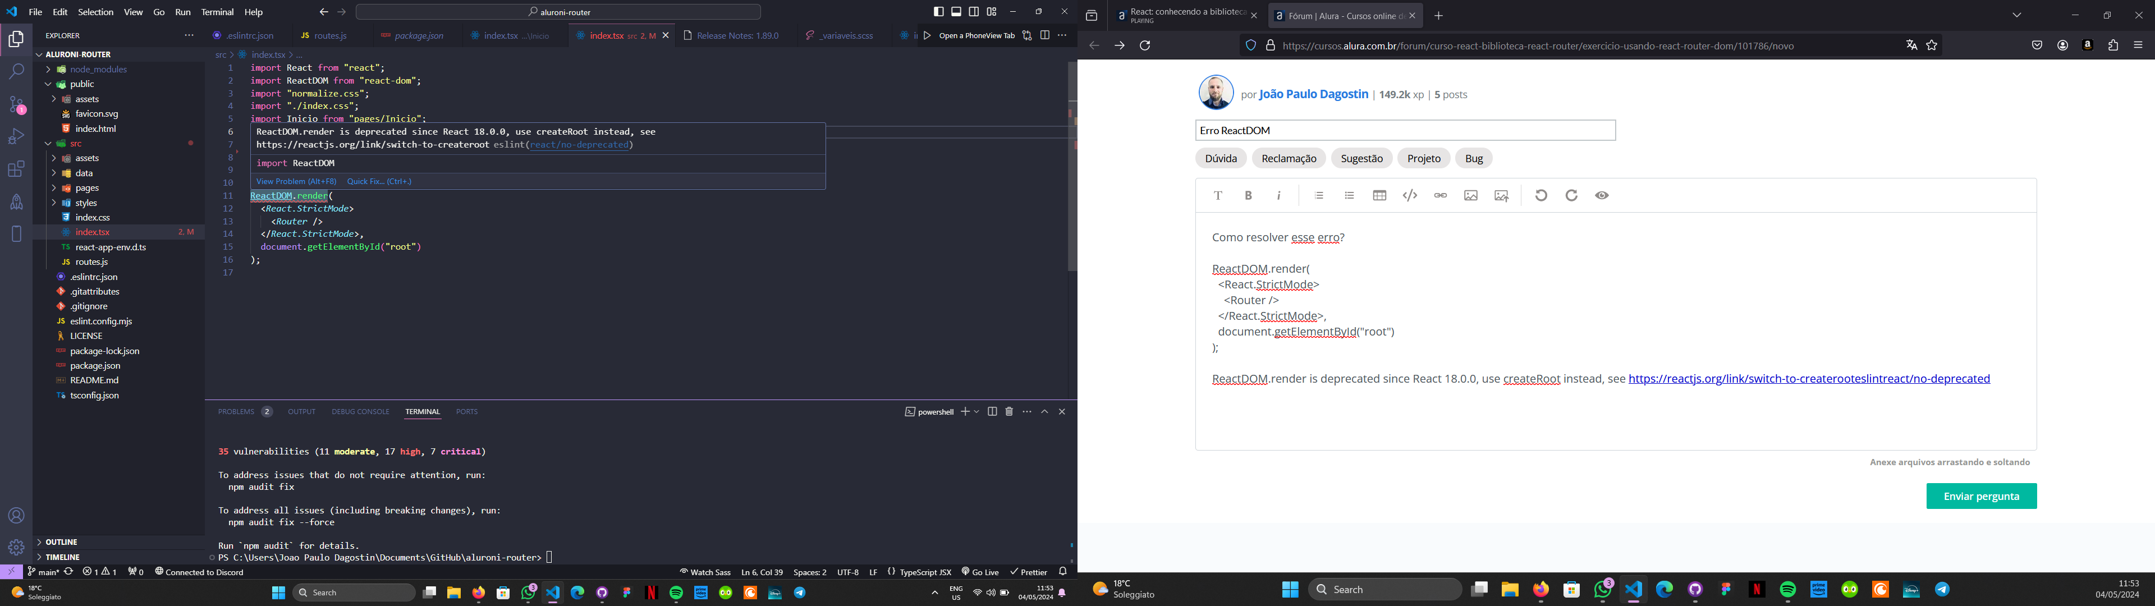Insert a code block in forum editor
This screenshot has width=2155, height=606.
click(x=1410, y=195)
